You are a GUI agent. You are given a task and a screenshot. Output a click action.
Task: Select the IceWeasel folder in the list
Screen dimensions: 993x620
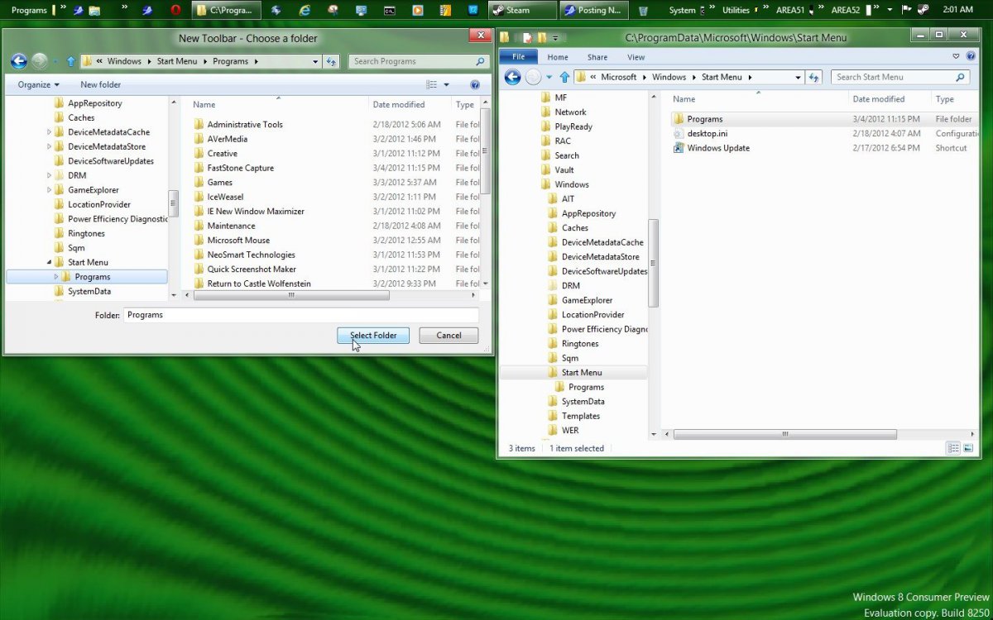point(225,197)
